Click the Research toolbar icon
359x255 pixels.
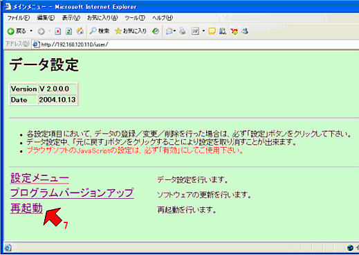pyautogui.click(x=223, y=31)
